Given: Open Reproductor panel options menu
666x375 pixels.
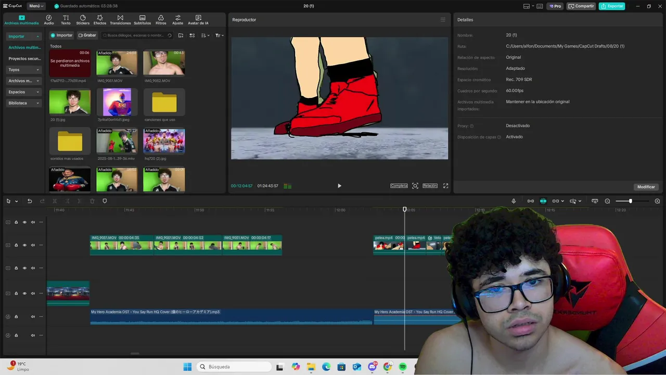Looking at the screenshot, I should point(443,20).
